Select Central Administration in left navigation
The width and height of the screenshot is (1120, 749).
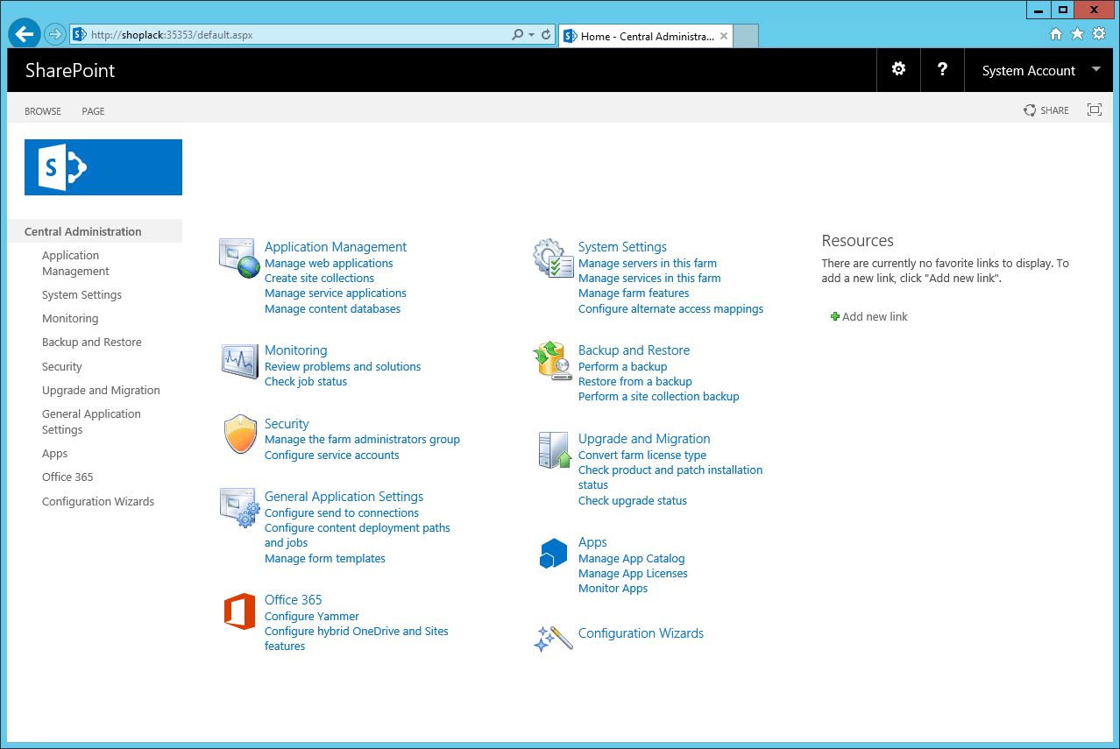point(83,231)
